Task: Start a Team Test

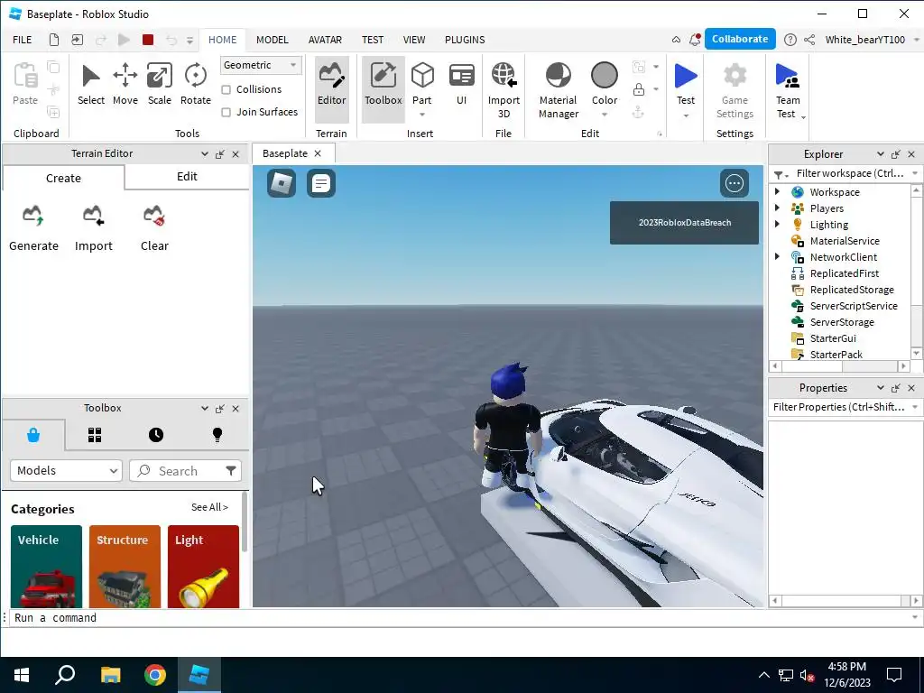Action: click(x=787, y=89)
